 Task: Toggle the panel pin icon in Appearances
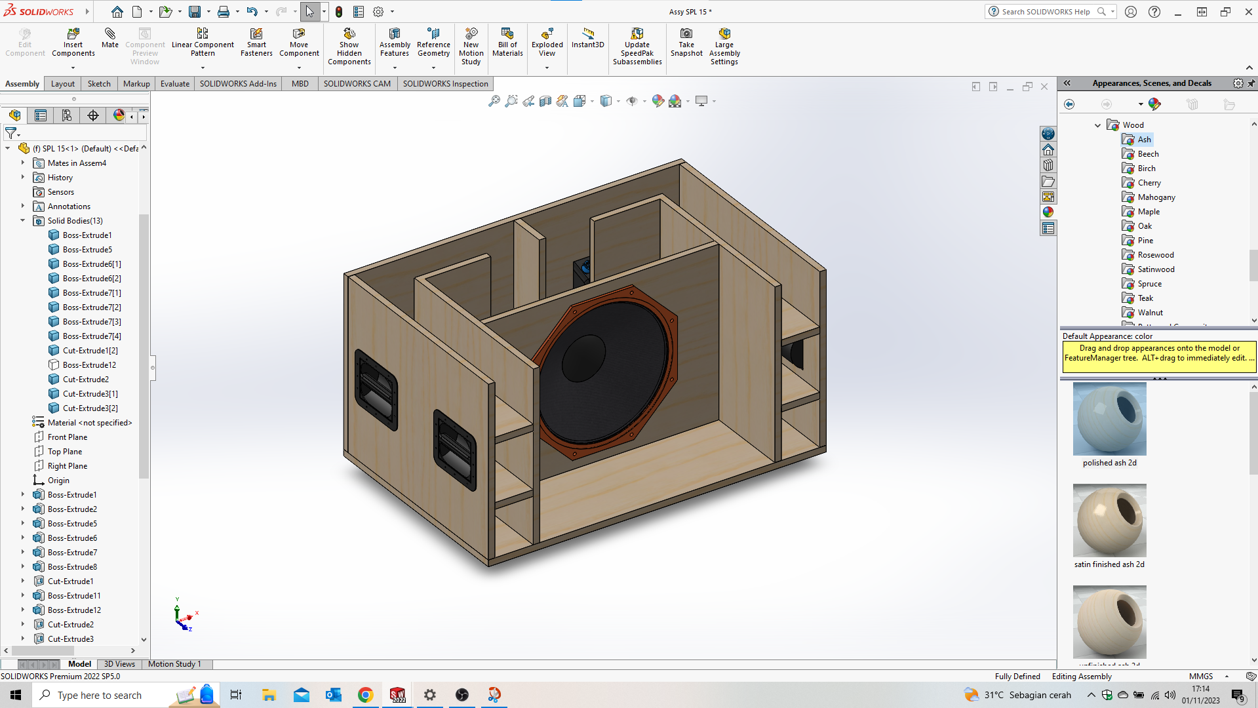click(1251, 83)
